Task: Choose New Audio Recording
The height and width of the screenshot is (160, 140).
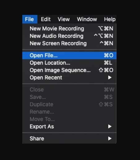Action: coord(69,36)
